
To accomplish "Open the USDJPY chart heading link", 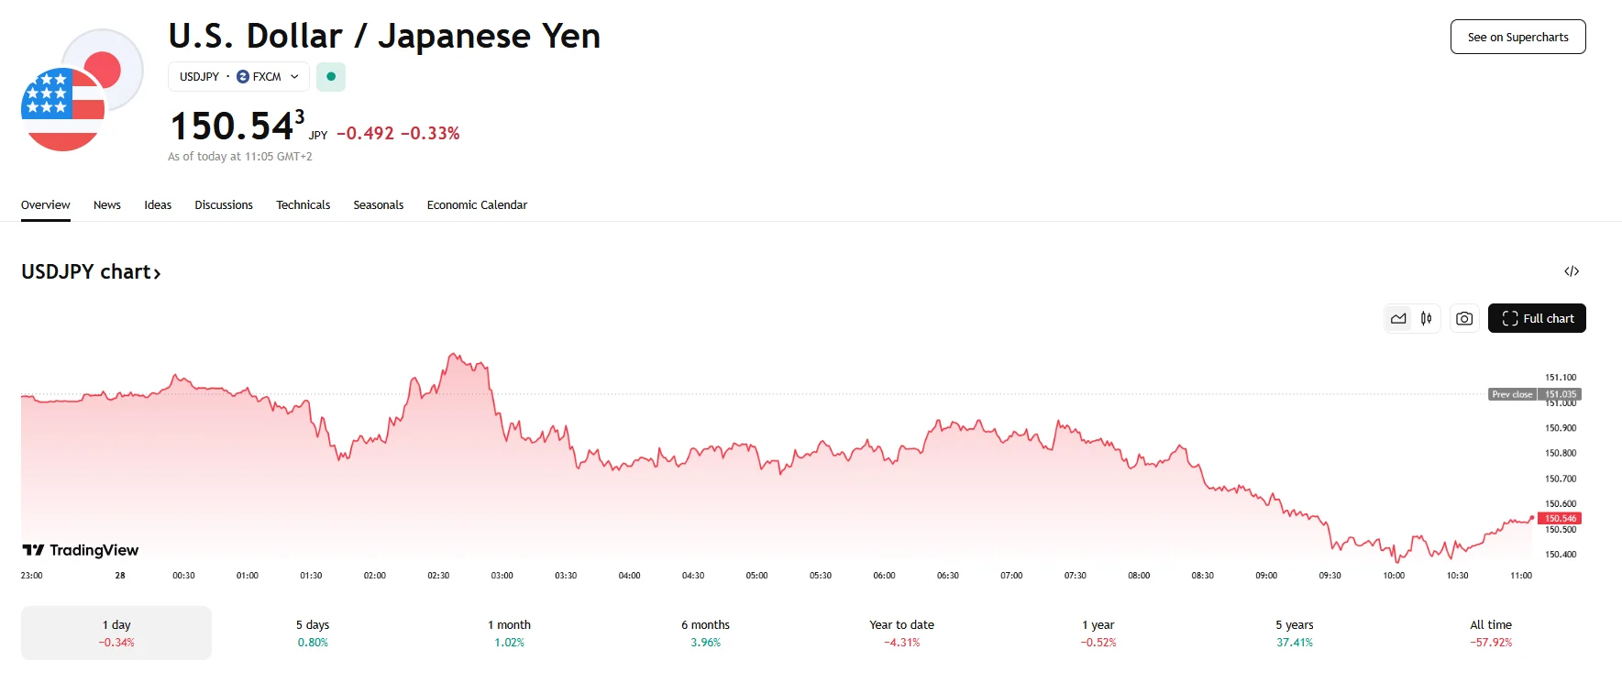I will tap(91, 272).
